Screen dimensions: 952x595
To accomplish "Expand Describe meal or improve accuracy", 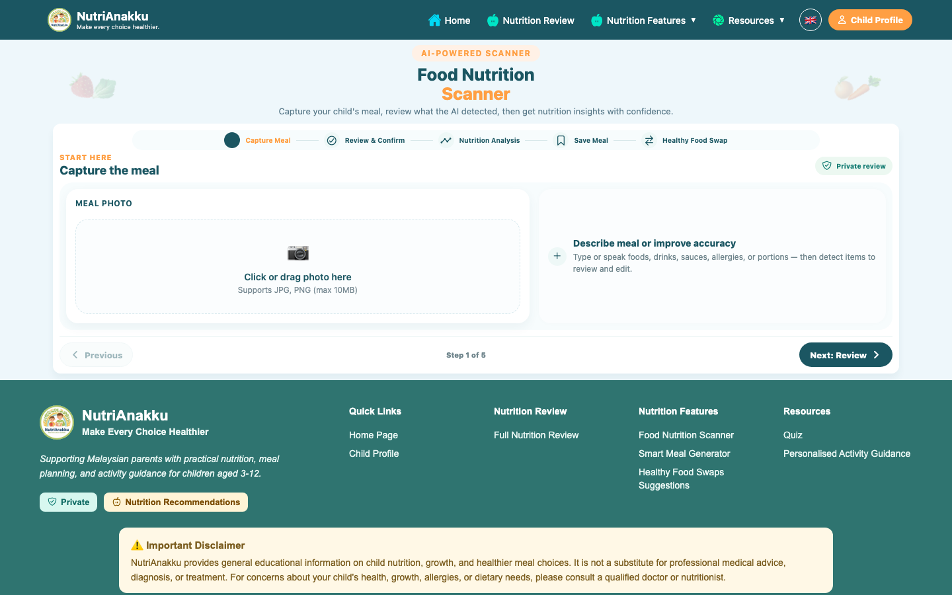I will pyautogui.click(x=712, y=256).
